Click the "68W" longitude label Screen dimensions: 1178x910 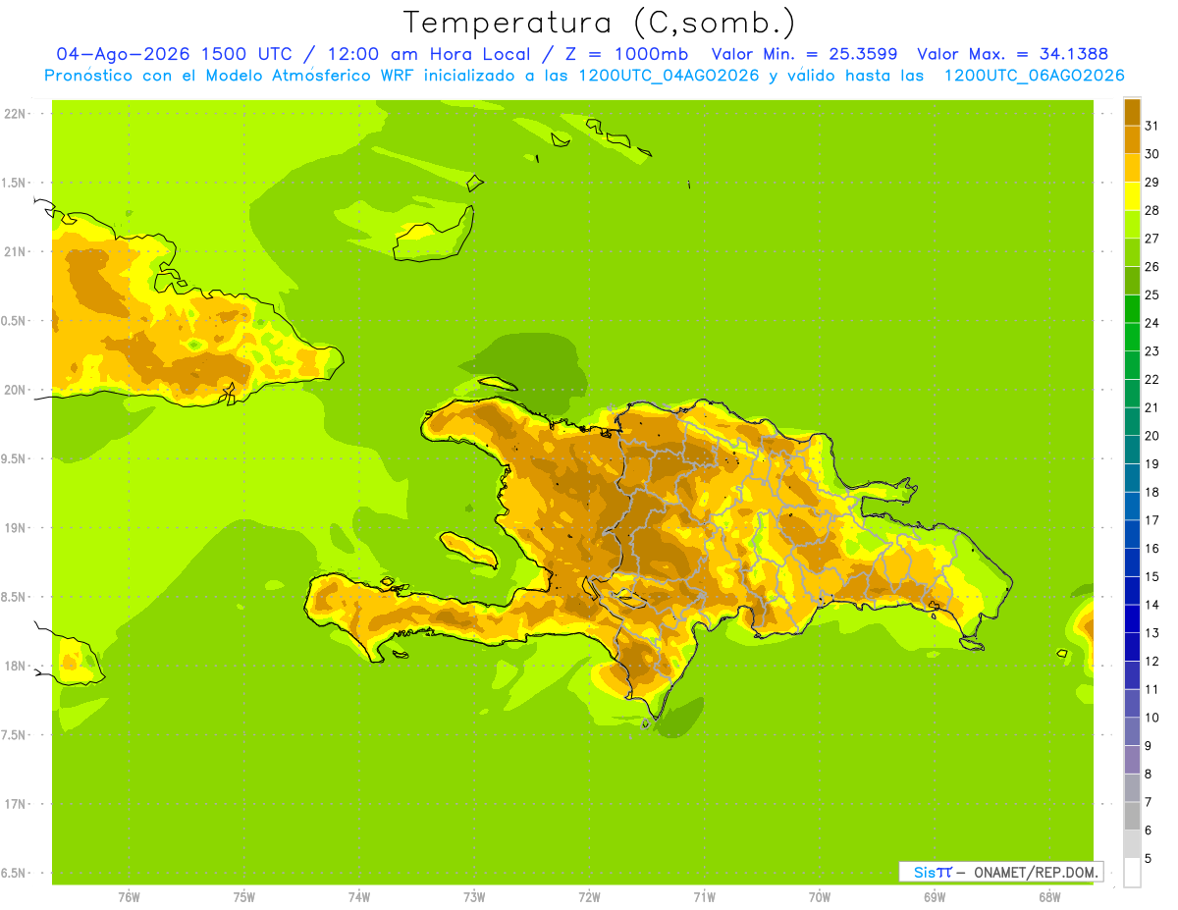click(1048, 897)
